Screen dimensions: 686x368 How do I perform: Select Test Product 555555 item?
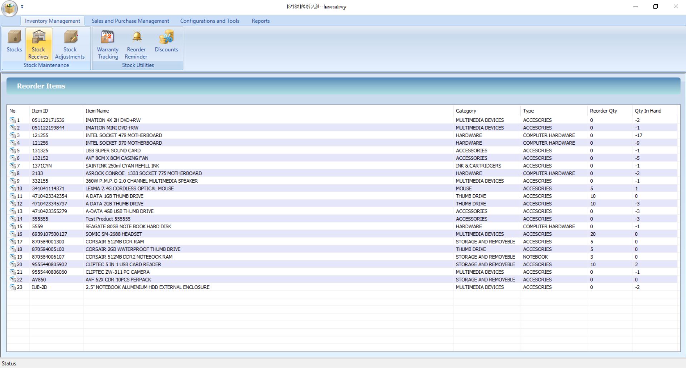click(108, 219)
